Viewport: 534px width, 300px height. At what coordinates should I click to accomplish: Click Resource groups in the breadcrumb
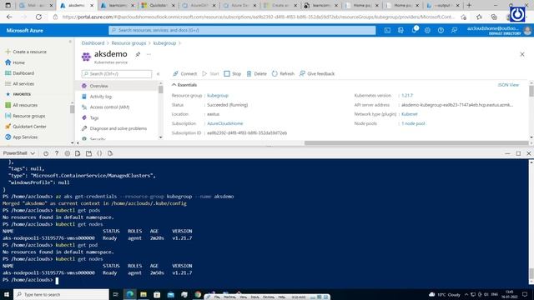pos(128,43)
